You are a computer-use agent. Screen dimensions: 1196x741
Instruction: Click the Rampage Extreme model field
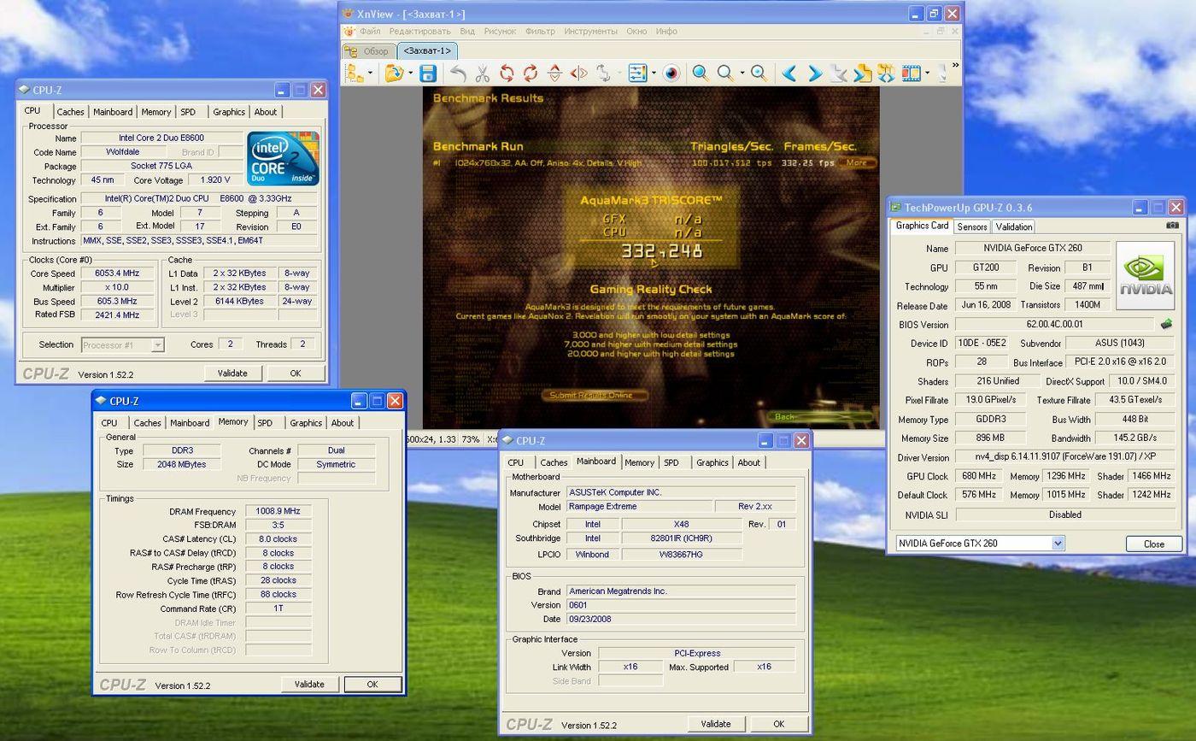click(639, 506)
